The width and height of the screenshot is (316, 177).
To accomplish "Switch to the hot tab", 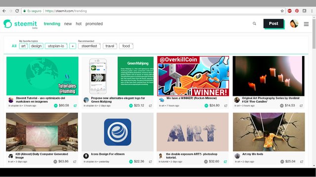I will 79,24.
